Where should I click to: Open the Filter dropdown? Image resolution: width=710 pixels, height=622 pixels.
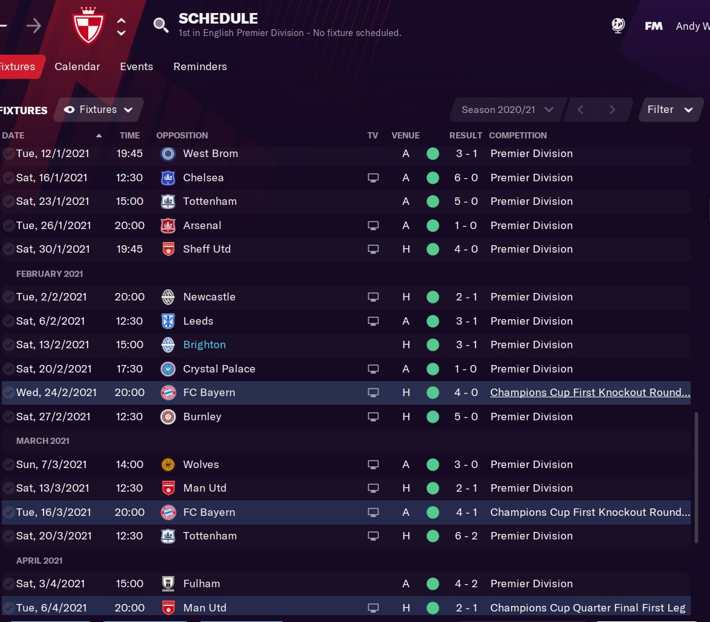click(670, 110)
